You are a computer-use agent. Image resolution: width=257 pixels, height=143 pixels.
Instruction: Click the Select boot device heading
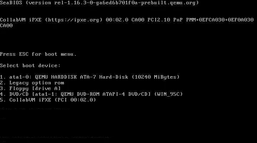point(30,66)
